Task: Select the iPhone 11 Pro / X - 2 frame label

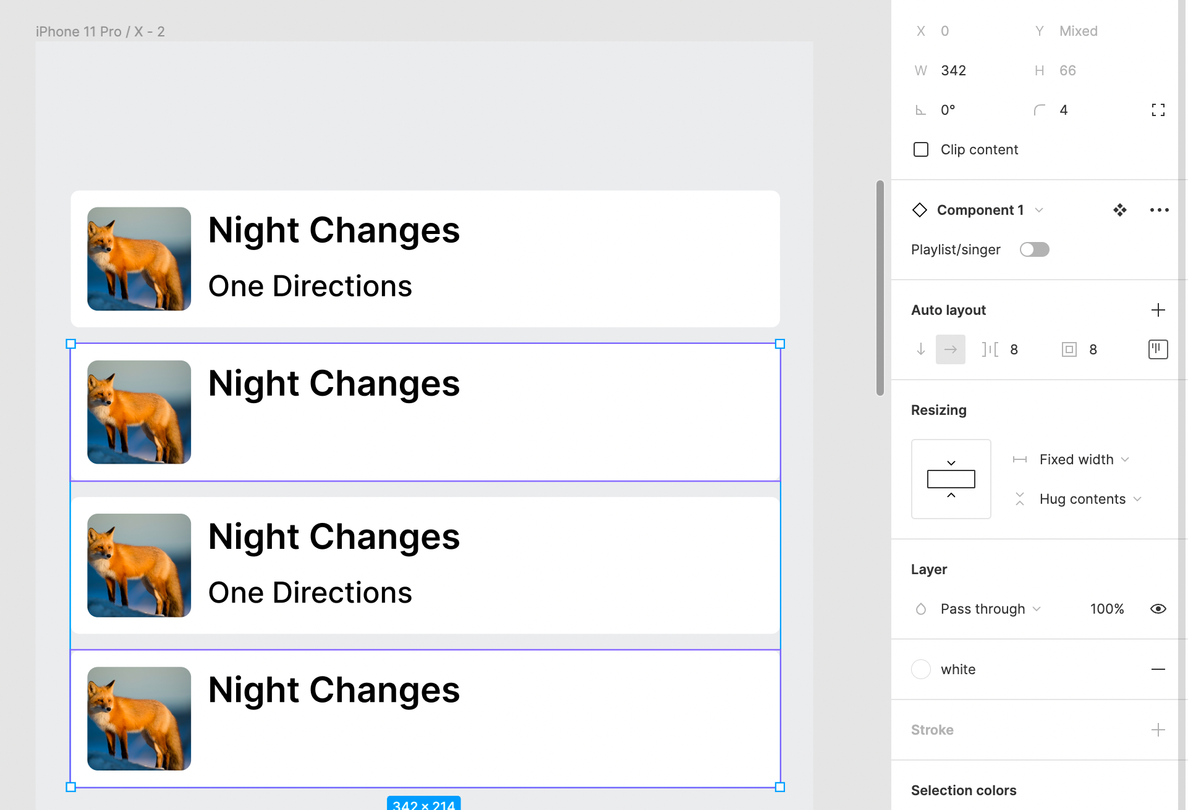Action: tap(100, 31)
